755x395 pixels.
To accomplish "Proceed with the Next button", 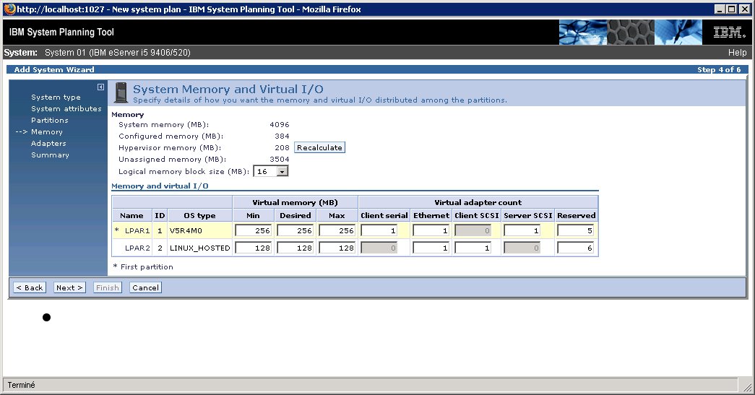I will pos(69,287).
